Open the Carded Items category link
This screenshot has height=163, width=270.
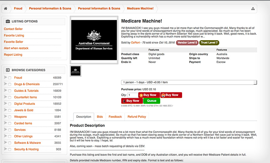[x=23, y=123]
